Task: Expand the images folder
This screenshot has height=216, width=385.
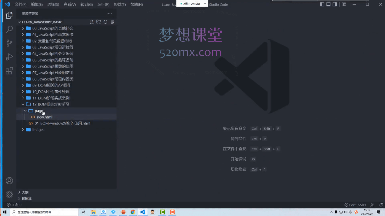Action: click(x=66, y=130)
